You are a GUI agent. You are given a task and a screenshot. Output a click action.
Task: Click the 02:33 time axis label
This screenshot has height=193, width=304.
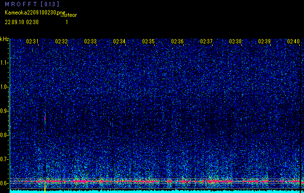pos(90,41)
